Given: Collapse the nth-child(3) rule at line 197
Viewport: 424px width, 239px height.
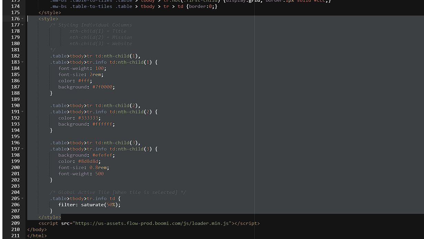Looking at the screenshot, I should (22, 149).
